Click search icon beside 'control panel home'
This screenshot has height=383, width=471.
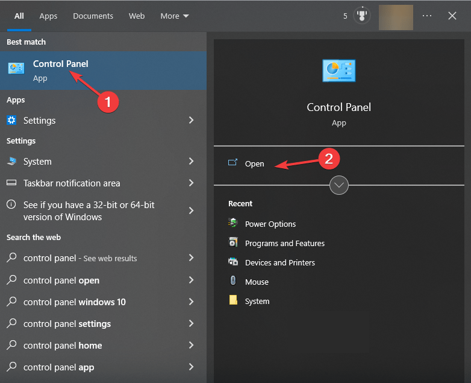(x=11, y=345)
